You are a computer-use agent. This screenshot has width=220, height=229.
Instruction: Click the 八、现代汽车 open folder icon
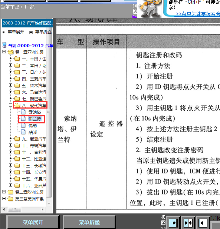17,105
